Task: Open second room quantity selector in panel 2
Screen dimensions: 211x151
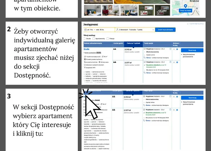Action: click(x=175, y=62)
